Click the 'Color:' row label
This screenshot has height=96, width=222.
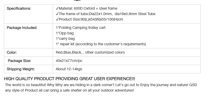[x=12, y=53]
